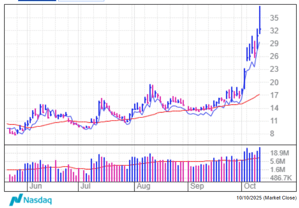The image size is (299, 208).
Task: Click the 10/10/2025 Market Close timestamp
Action: (267, 198)
